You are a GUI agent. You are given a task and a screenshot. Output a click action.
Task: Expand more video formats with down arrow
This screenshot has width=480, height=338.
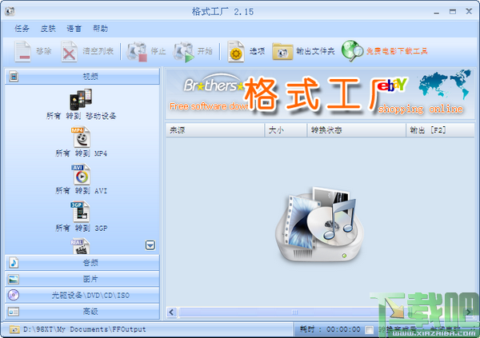tap(150, 245)
